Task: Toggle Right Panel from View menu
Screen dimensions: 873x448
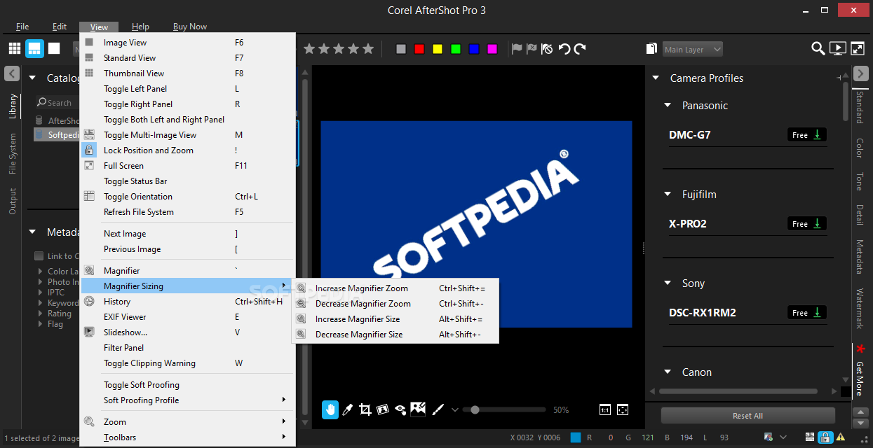Action: [187, 104]
